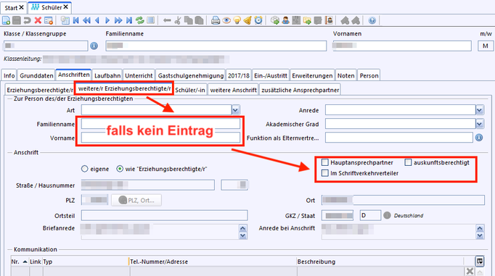The width and height of the screenshot is (495, 276).
Task: Click the alarm clock icon
Action: 258,20
